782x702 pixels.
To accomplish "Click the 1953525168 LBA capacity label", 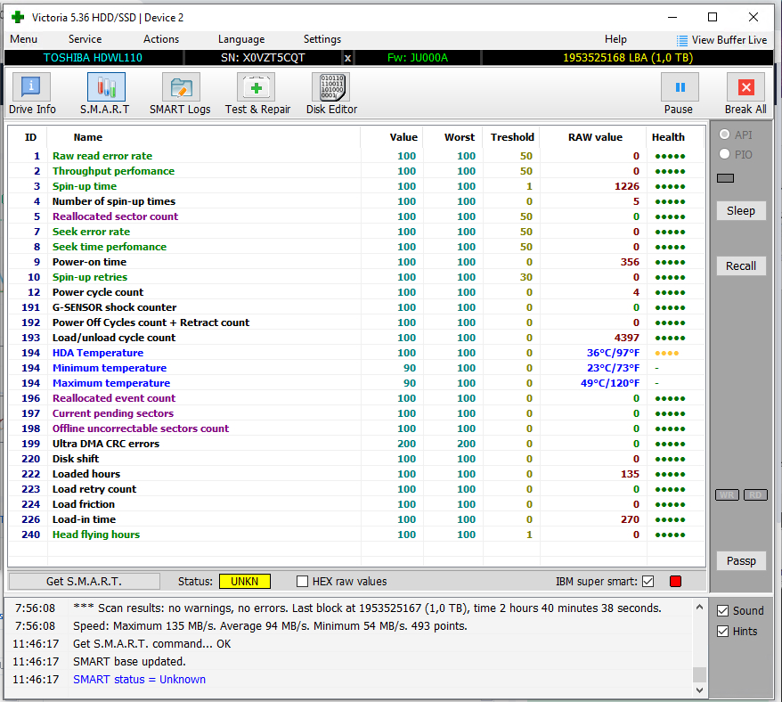I will click(x=628, y=58).
